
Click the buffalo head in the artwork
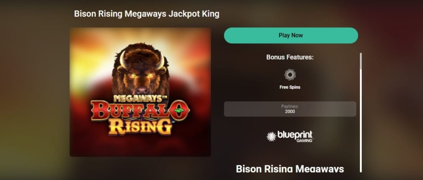click(x=141, y=69)
